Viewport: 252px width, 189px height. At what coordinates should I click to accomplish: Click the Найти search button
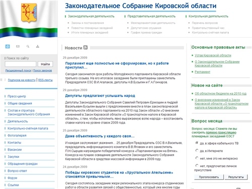click(x=45, y=64)
